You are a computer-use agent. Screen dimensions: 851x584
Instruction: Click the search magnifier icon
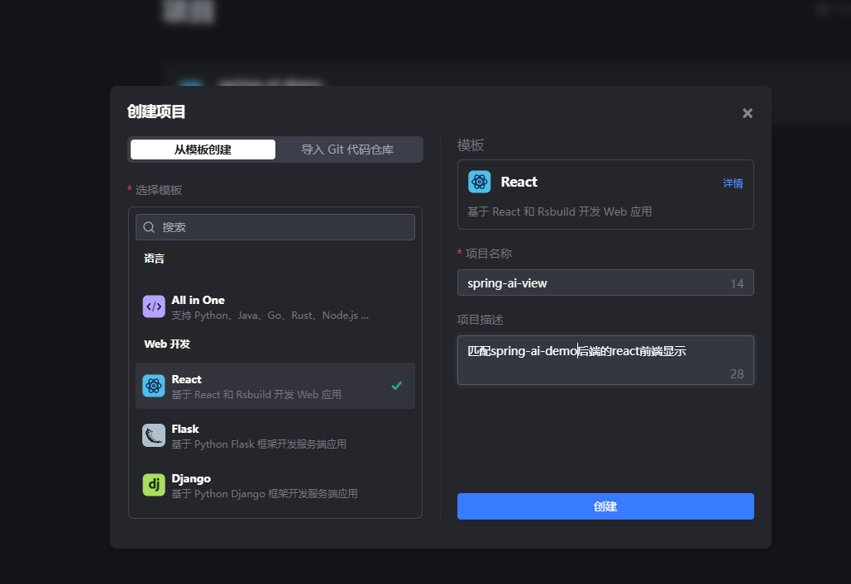tap(149, 227)
